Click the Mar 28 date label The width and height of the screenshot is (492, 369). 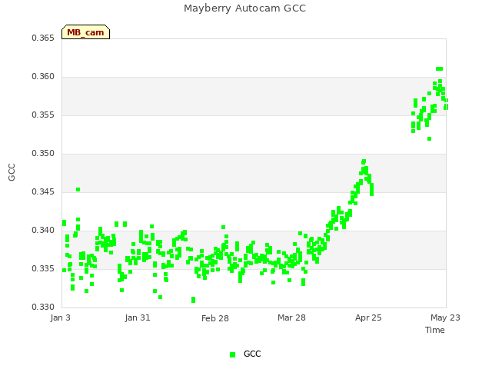pyautogui.click(x=291, y=317)
